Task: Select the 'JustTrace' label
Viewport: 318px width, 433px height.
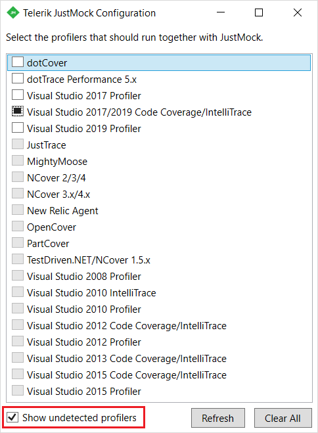Action: pos(47,145)
